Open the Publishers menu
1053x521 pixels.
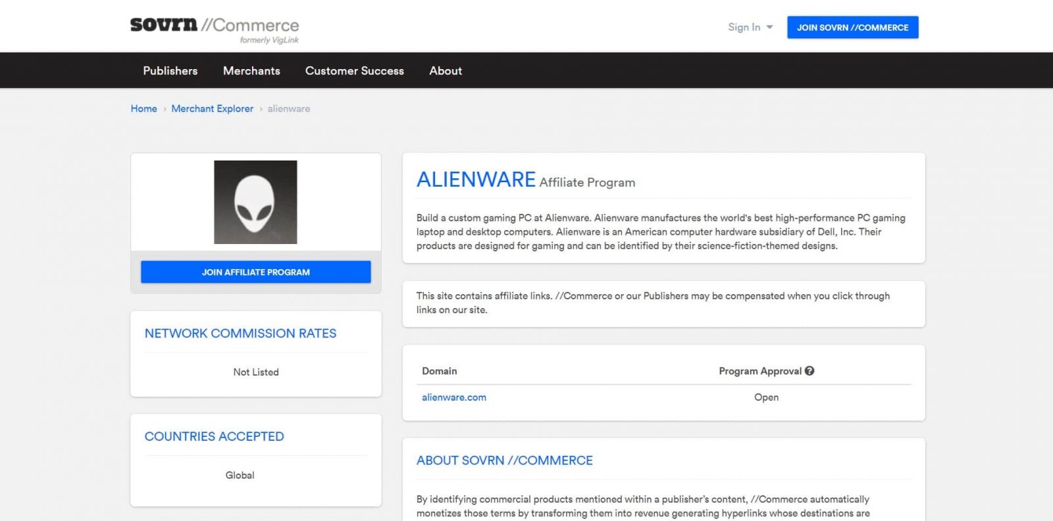click(170, 70)
